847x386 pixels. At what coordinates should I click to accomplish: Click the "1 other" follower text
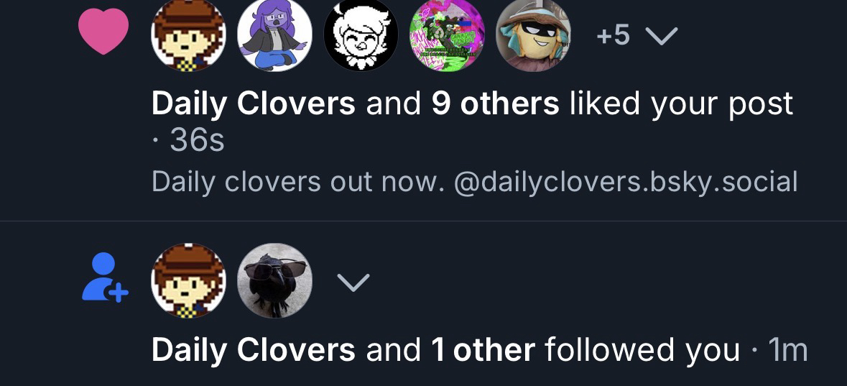[483, 350]
